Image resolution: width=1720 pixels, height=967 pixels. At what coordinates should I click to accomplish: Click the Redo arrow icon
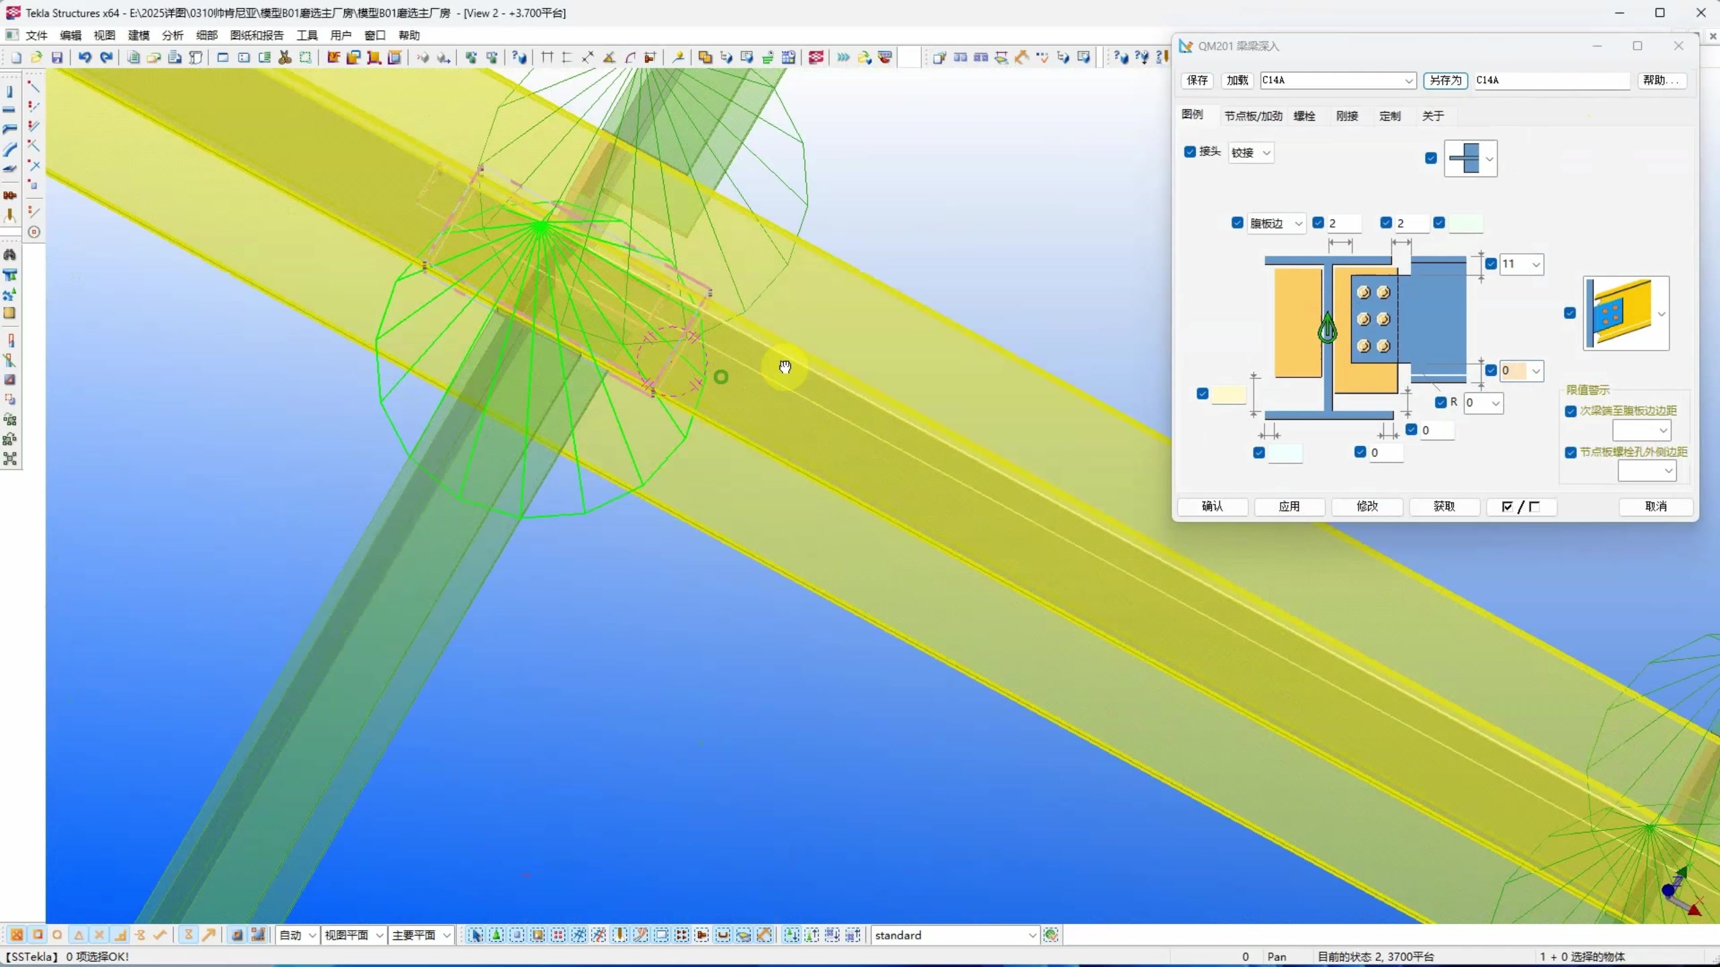pos(106,58)
